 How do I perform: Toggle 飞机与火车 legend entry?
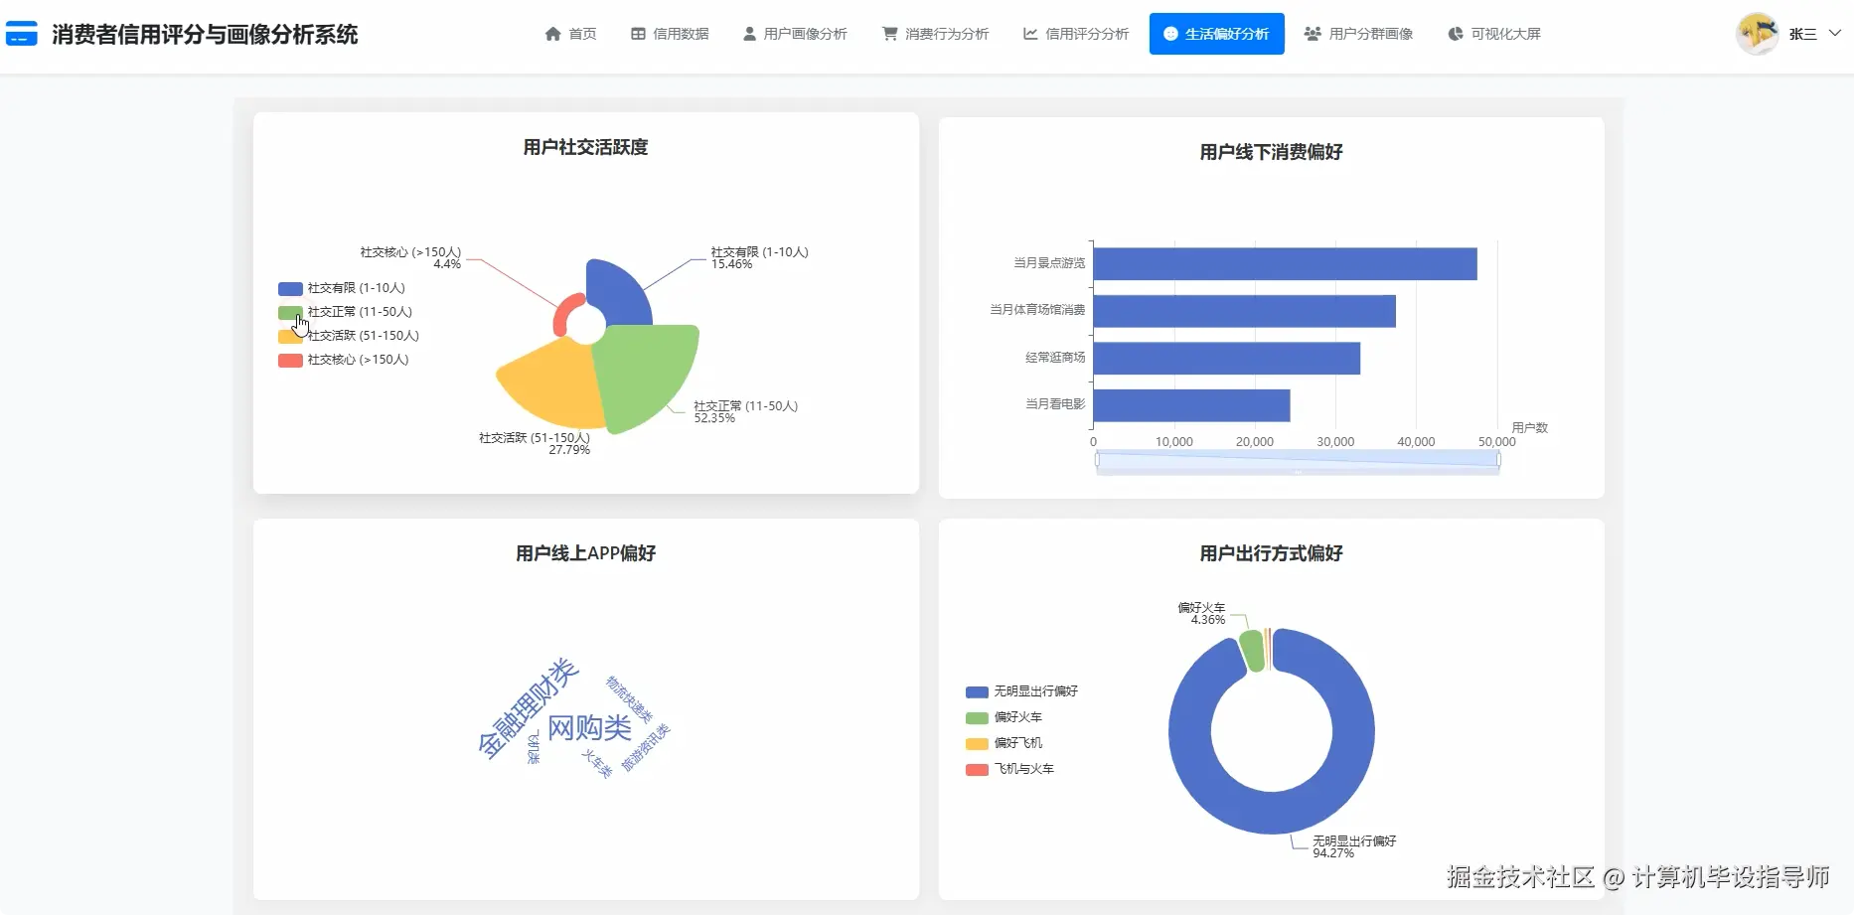coord(1009,769)
